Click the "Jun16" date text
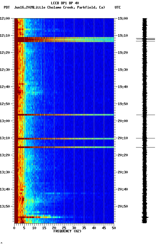 [x=19, y=7]
